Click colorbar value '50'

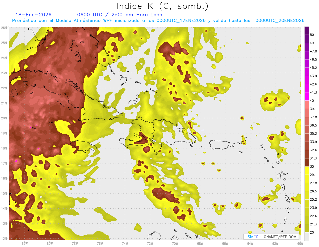(312, 35)
